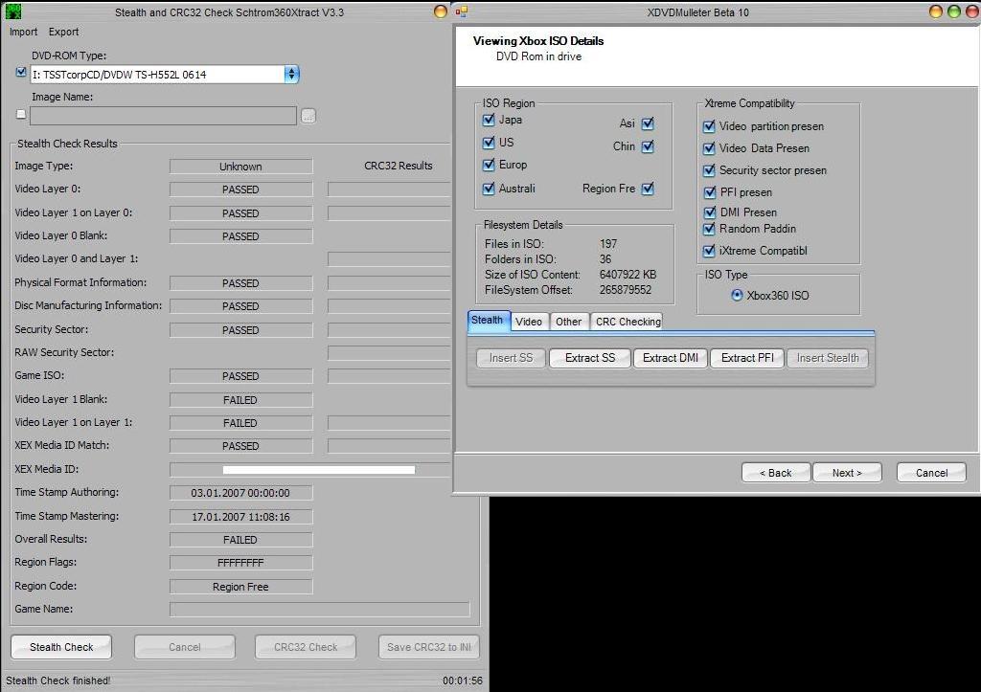Open the Import menu
Image resolution: width=981 pixels, height=692 pixels.
24,32
